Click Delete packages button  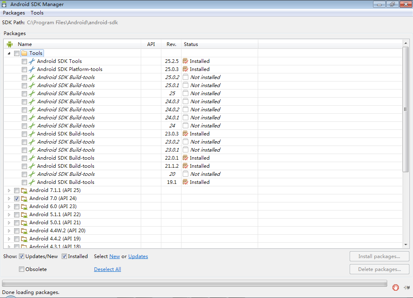(379, 269)
